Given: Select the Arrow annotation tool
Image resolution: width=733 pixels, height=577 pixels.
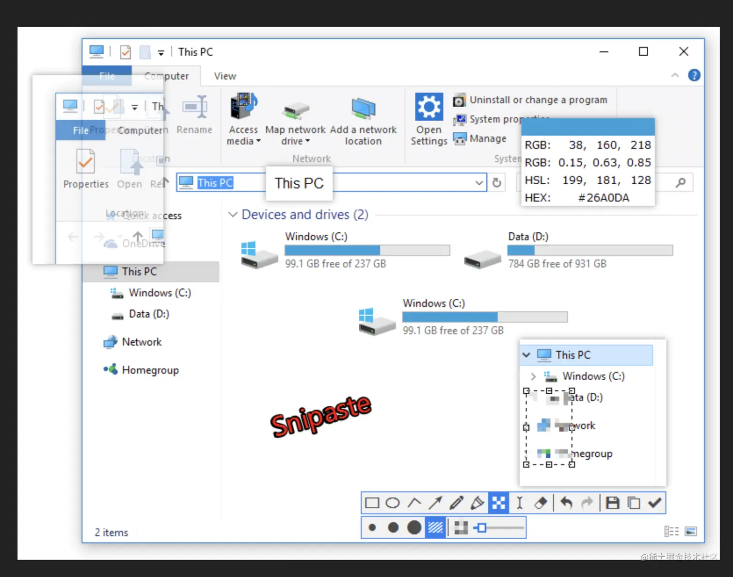Looking at the screenshot, I should tap(435, 503).
